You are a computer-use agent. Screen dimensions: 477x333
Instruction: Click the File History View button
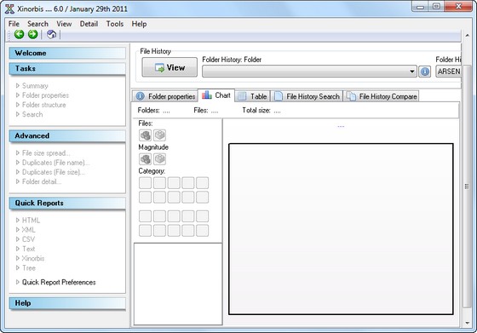tap(170, 67)
